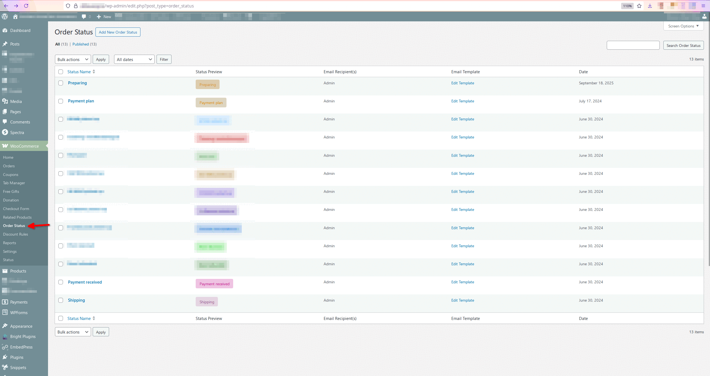Viewport: 710px width, 376px height.
Task: Open the browser hamburger menu
Action: point(703,6)
